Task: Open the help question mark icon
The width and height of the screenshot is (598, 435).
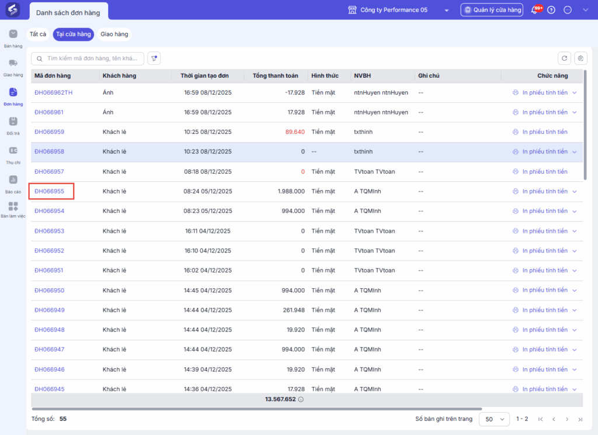Action: 551,11
